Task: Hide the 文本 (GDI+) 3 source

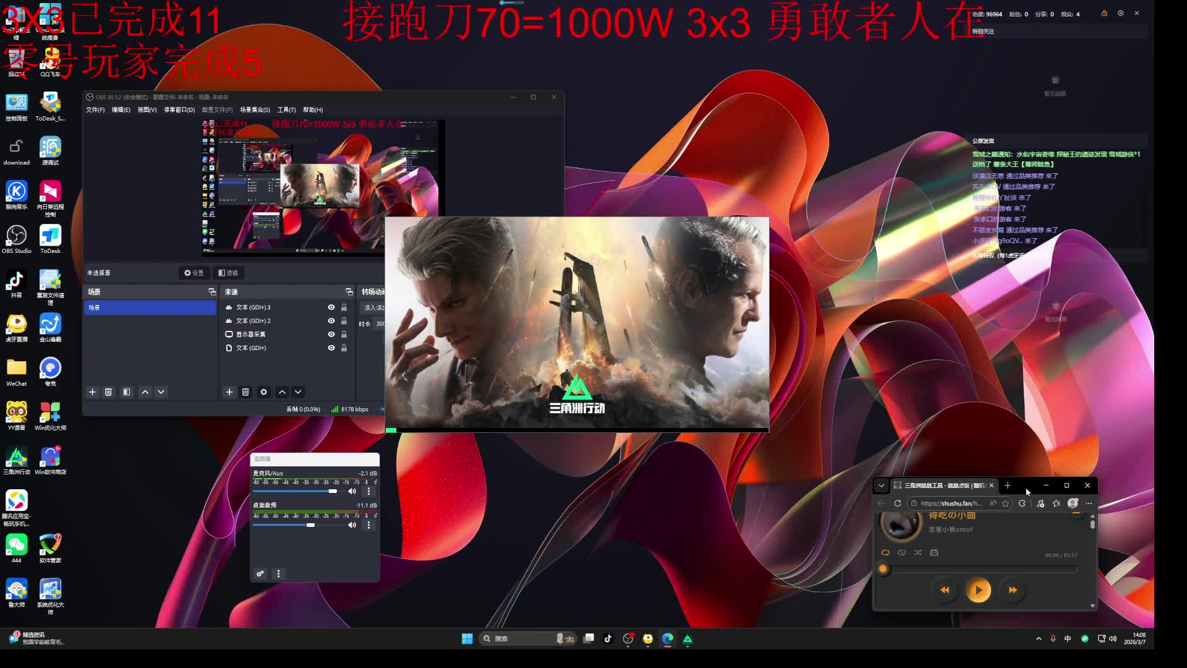Action: click(x=331, y=307)
